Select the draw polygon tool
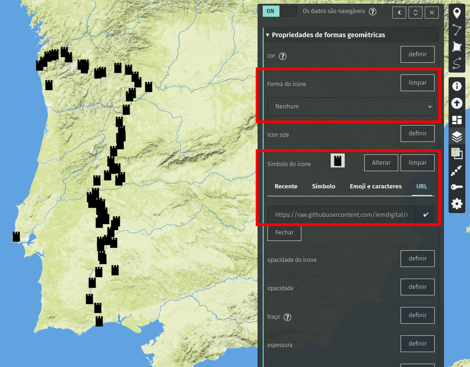This screenshot has height=367, width=470. tap(457, 47)
